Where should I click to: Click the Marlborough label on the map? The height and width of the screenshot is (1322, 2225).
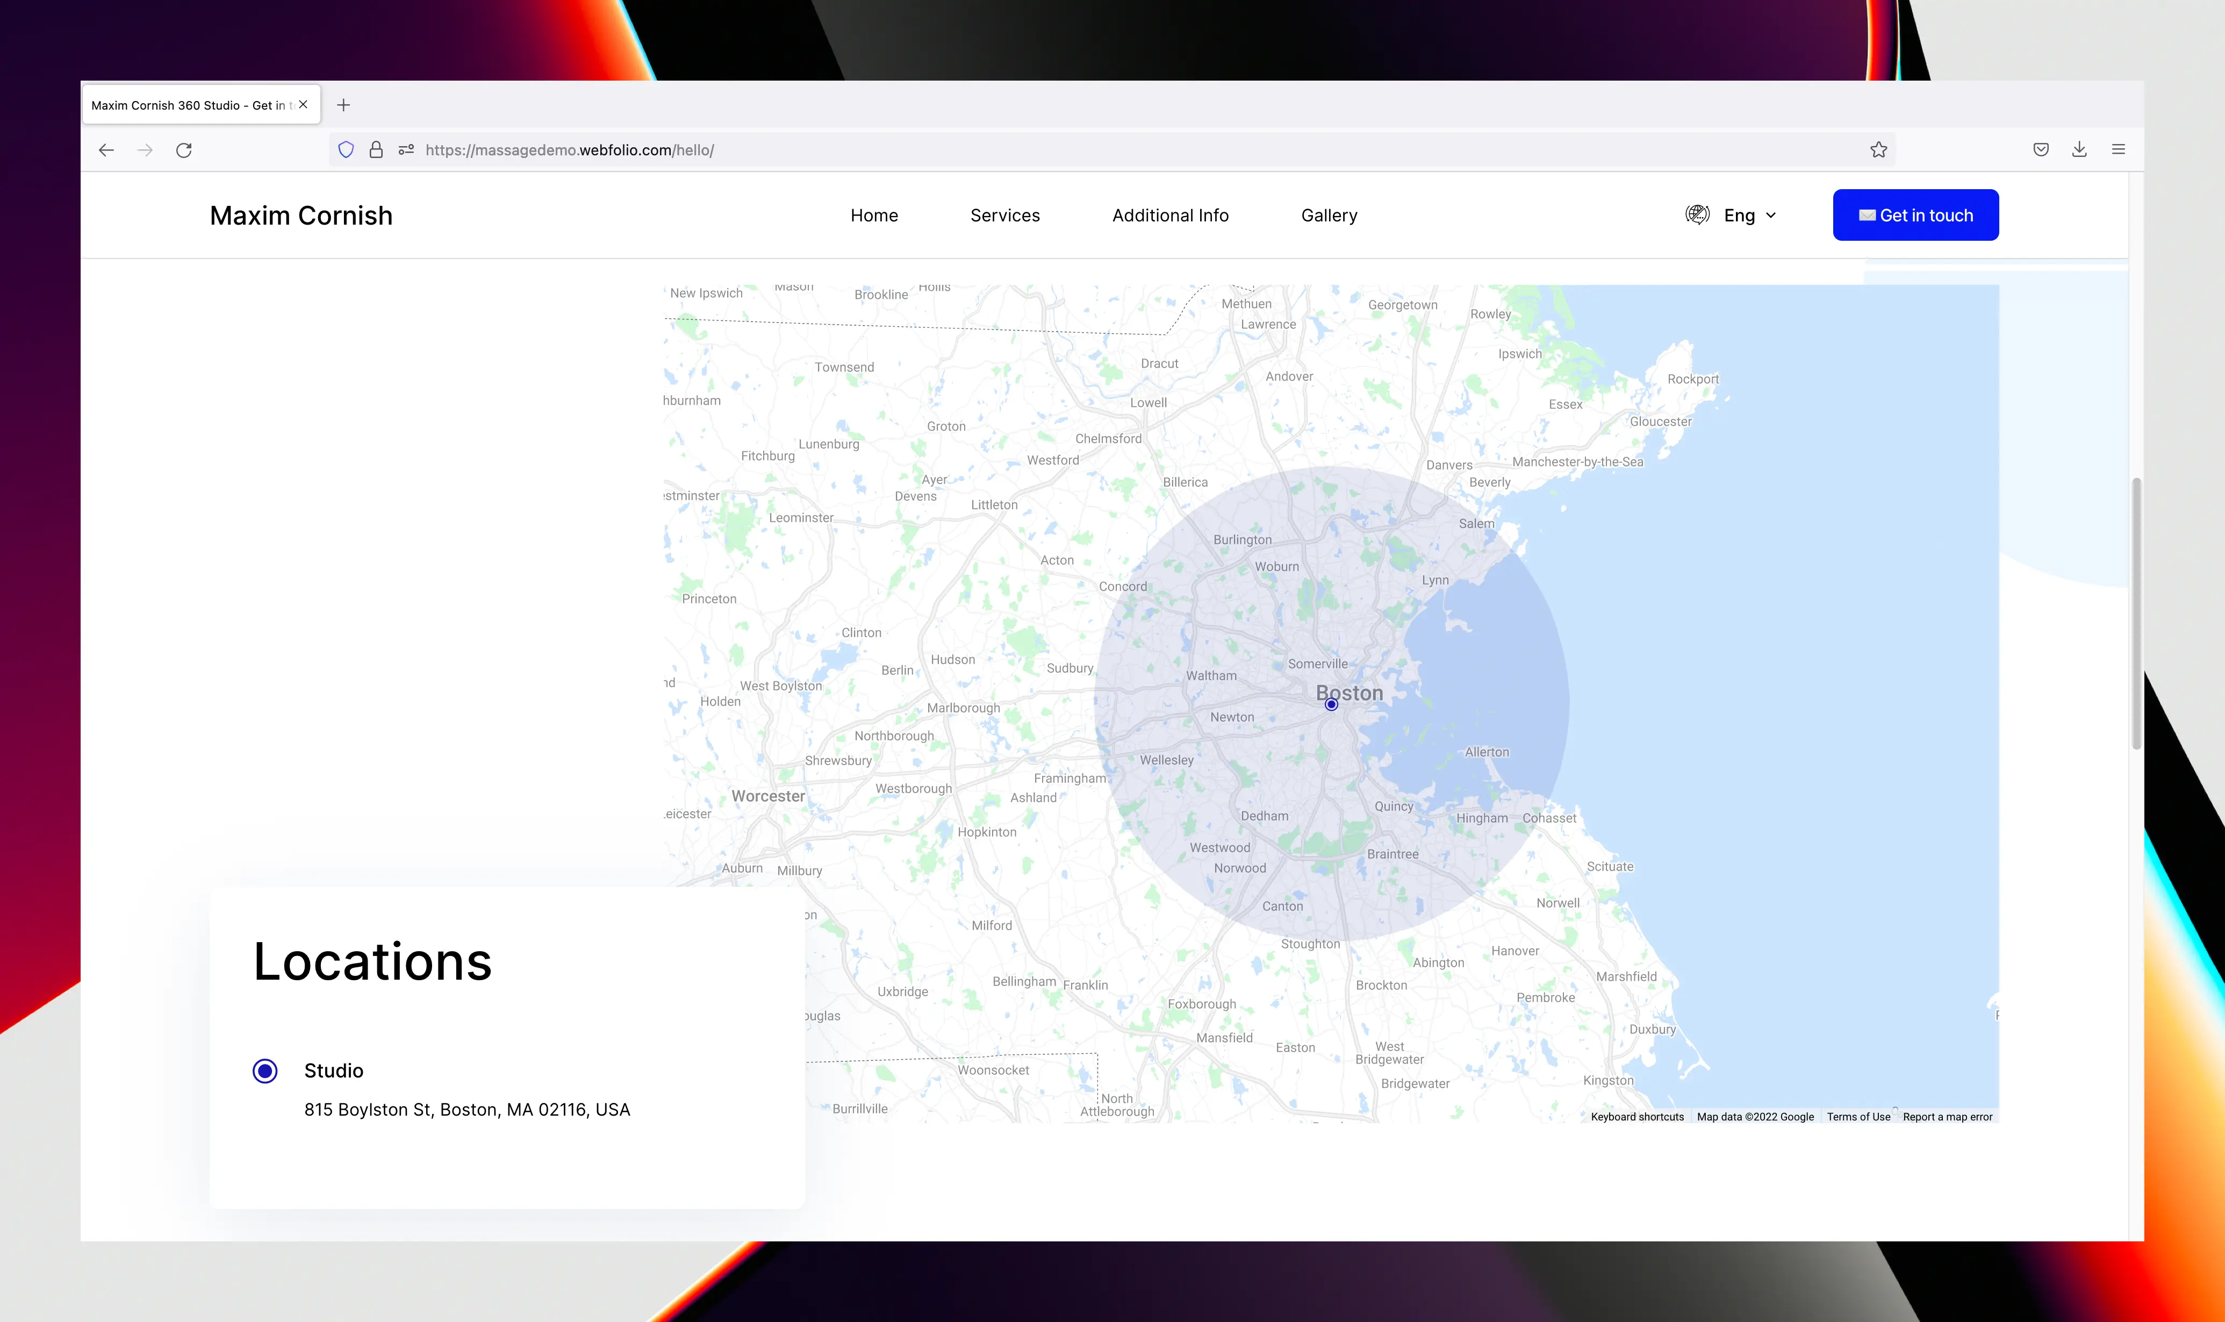coord(963,708)
